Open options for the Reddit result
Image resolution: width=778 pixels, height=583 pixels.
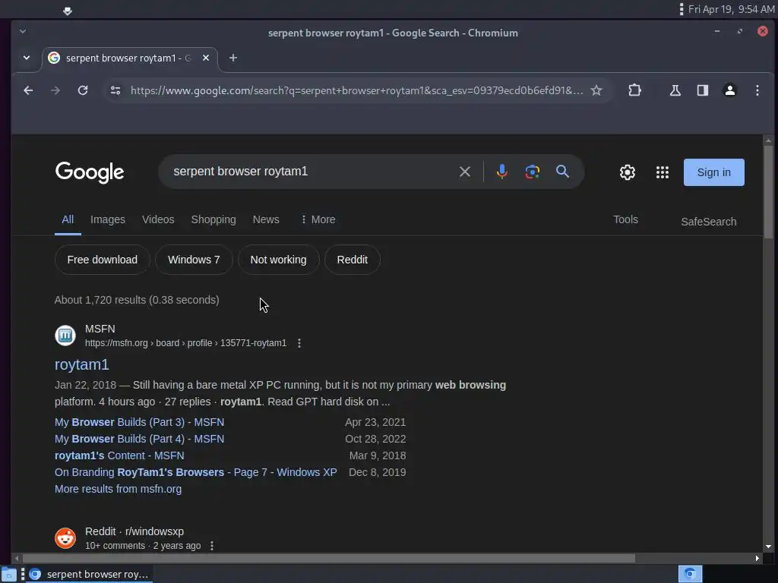click(212, 545)
